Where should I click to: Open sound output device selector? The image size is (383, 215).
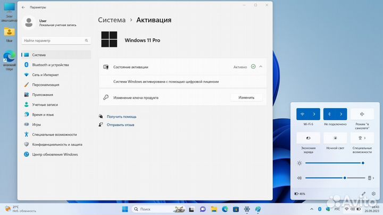click(x=371, y=178)
